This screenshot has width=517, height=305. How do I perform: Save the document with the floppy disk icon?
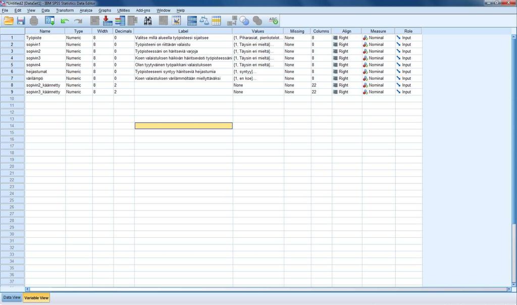(21, 21)
